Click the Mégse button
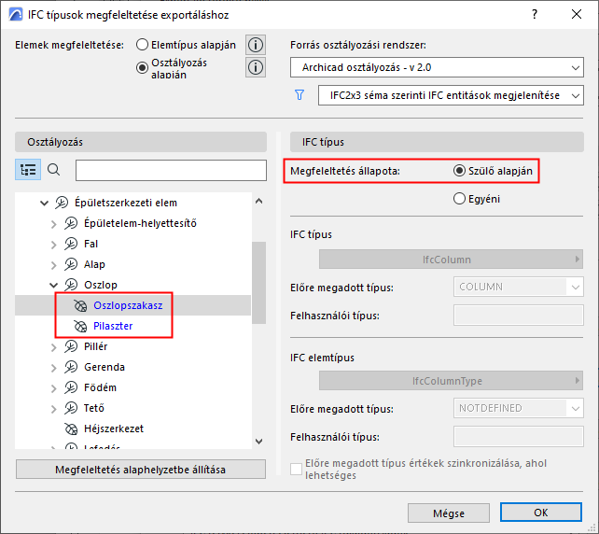 tap(449, 513)
